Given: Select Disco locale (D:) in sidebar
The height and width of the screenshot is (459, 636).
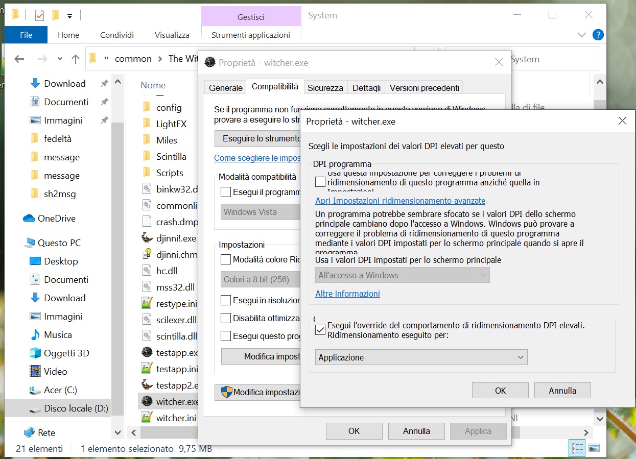Looking at the screenshot, I should tap(58, 408).
